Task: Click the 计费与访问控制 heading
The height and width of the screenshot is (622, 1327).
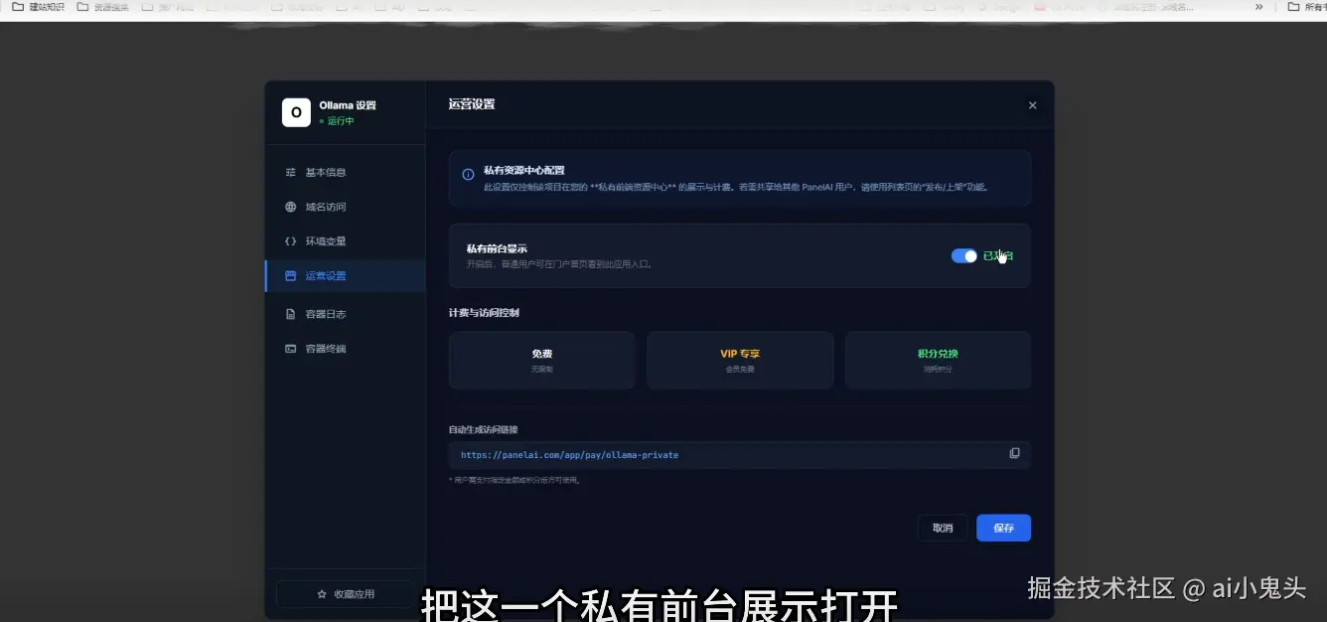Action: 484,313
